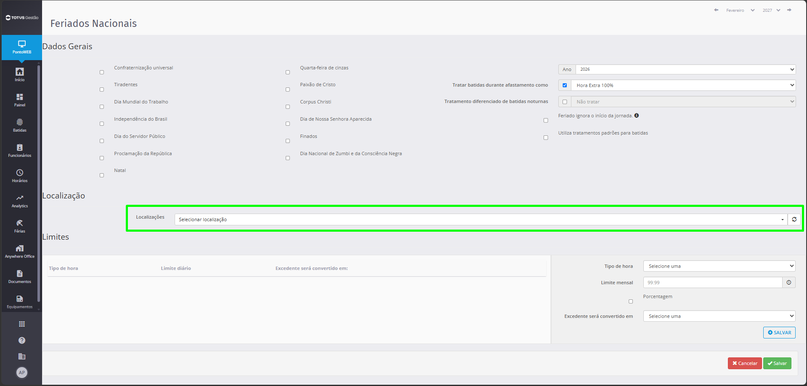The image size is (807, 386).
Task: Check Dia Mundial do Trabalho
Action: tap(102, 107)
